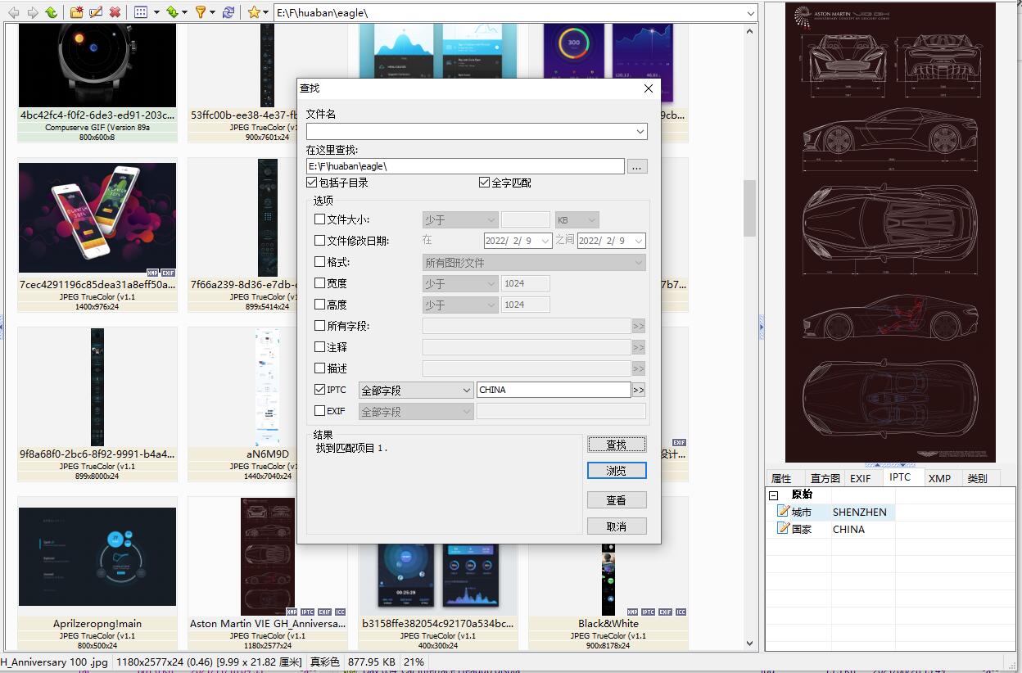Open the 直方图 histogram tab
The image size is (1022, 673).
[825, 478]
